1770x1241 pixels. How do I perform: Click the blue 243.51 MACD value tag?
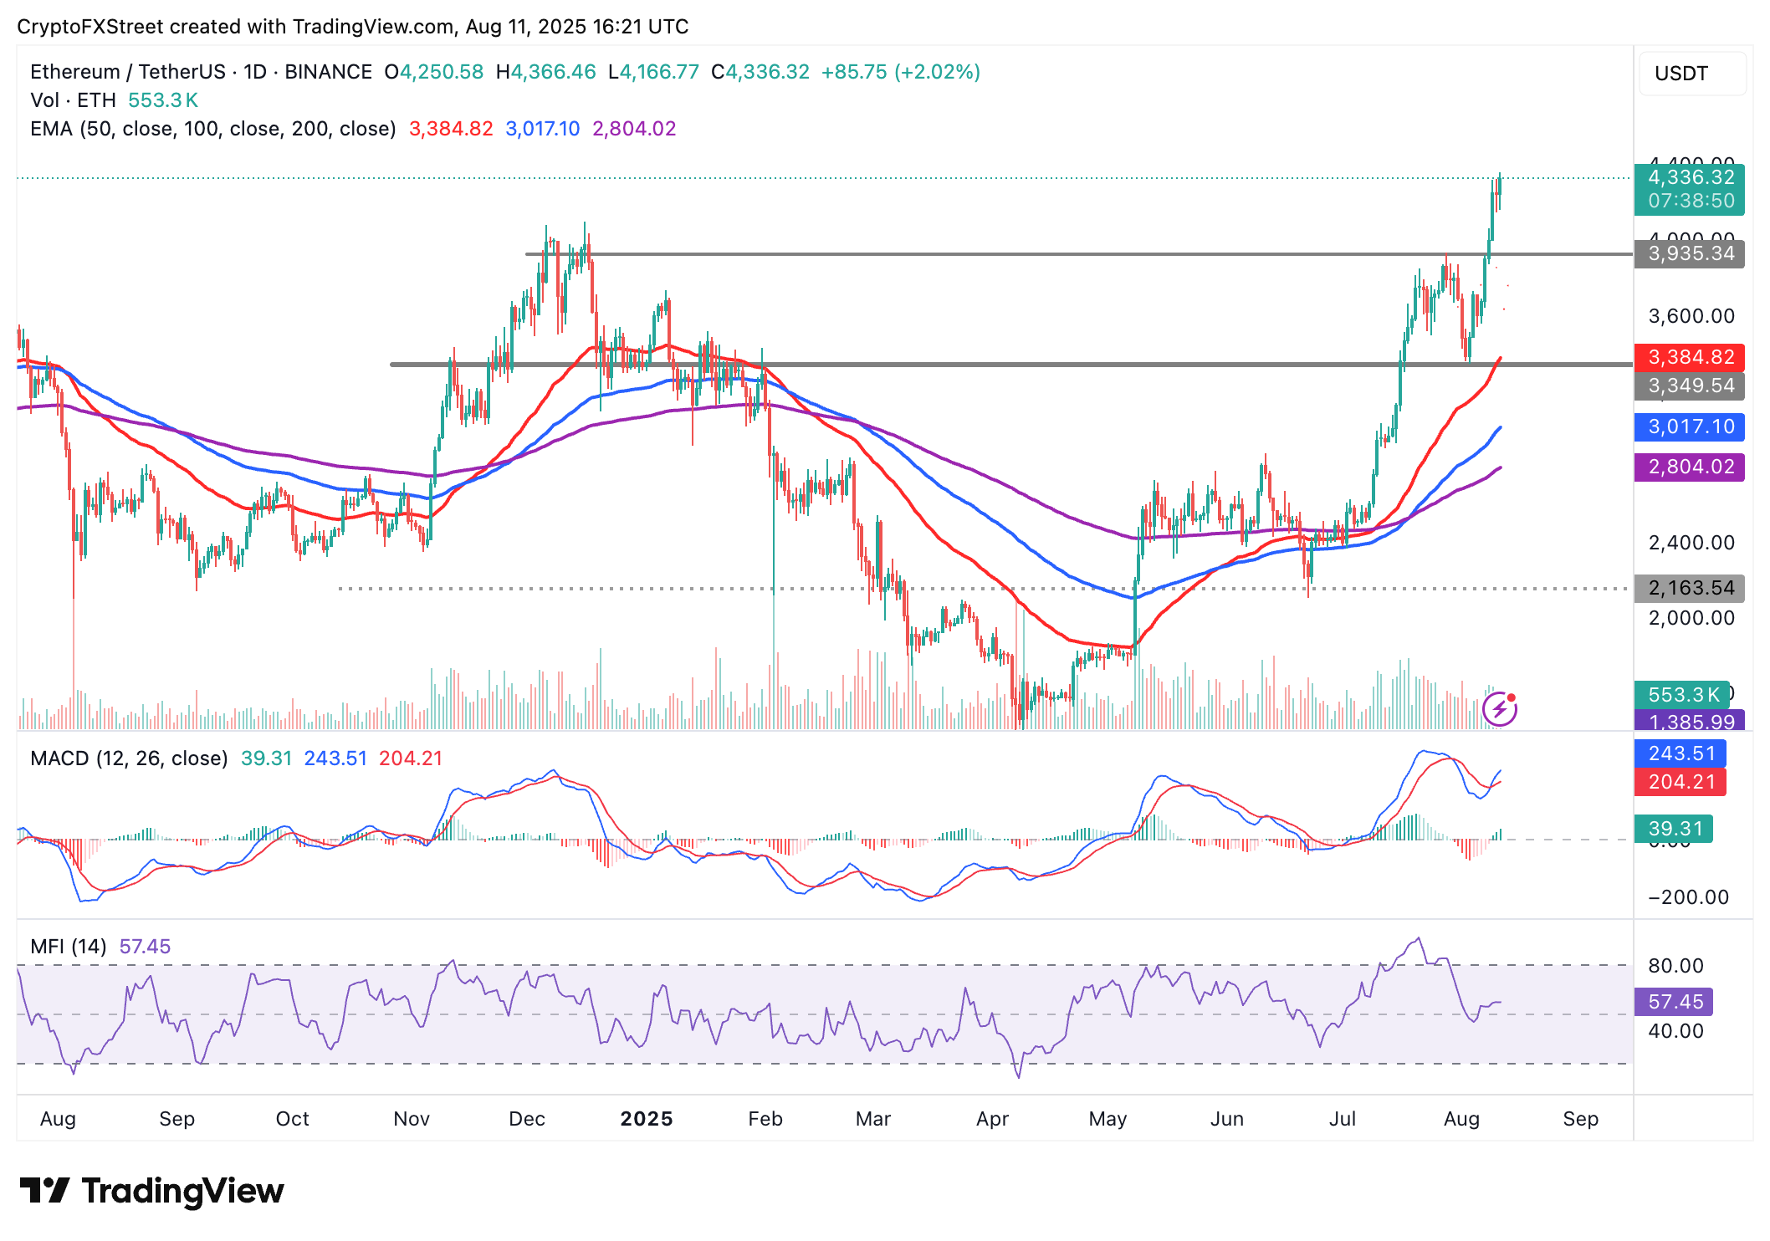1680,754
